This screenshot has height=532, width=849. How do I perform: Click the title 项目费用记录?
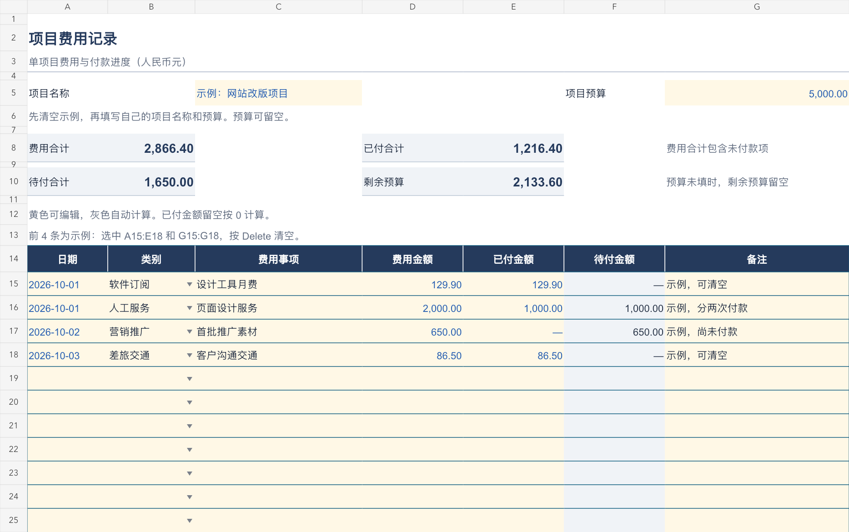click(73, 39)
